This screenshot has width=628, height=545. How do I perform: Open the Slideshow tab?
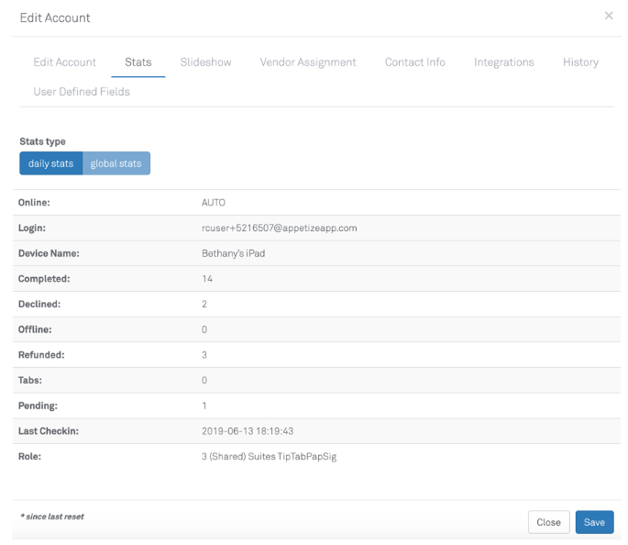pyautogui.click(x=205, y=62)
